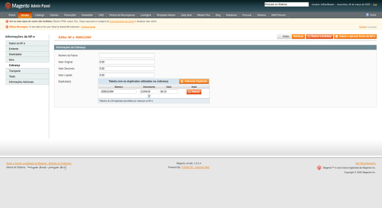
Task: Select the Itens tab
Action: pyautogui.click(x=28, y=60)
